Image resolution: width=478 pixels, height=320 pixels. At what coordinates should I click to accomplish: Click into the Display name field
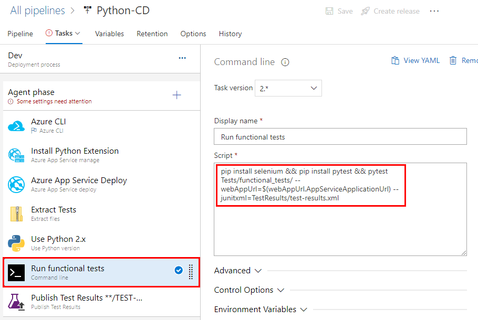click(340, 136)
